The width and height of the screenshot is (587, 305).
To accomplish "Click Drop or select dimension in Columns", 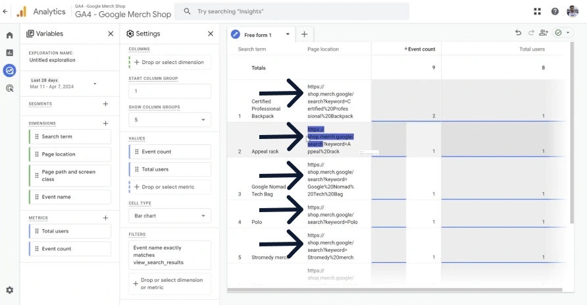I will pos(170,62).
